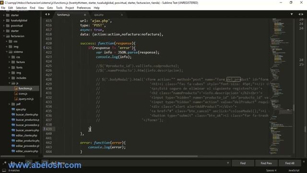
Task: Open the Find menu
Action: tap(33, 8)
